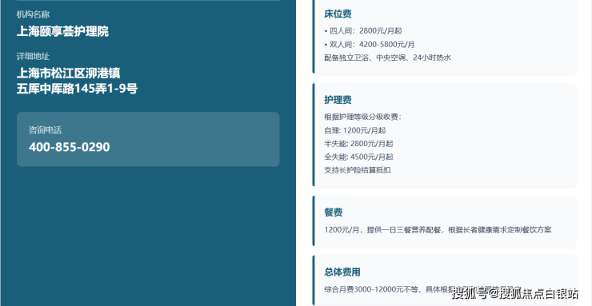The width and height of the screenshot is (592, 306).
Task: Click the 机构名称 label
Action: point(33,14)
